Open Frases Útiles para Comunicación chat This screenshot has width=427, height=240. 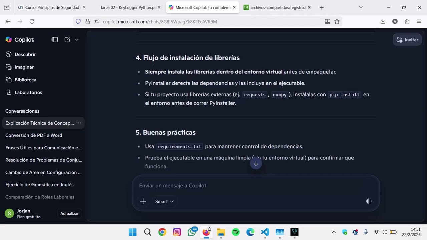pos(43,148)
